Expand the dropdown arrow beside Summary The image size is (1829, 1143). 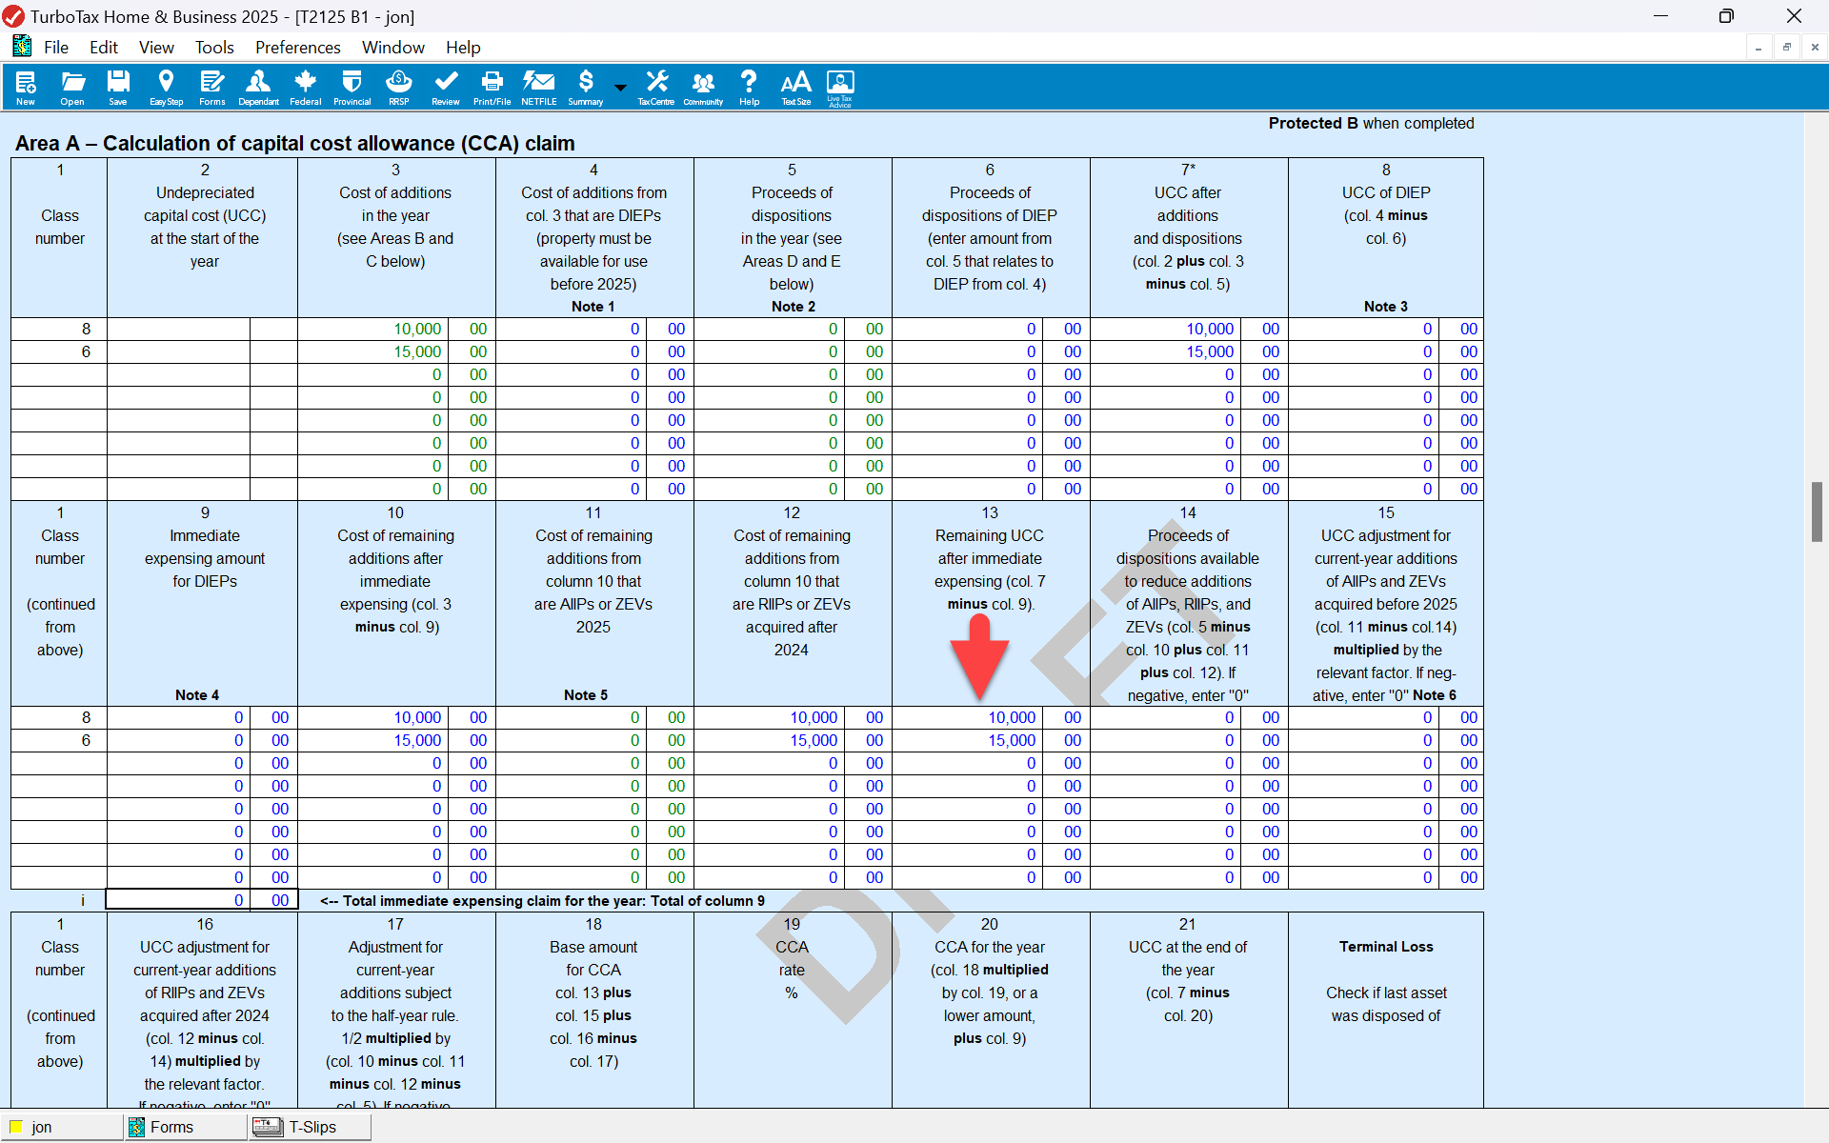[x=620, y=88]
